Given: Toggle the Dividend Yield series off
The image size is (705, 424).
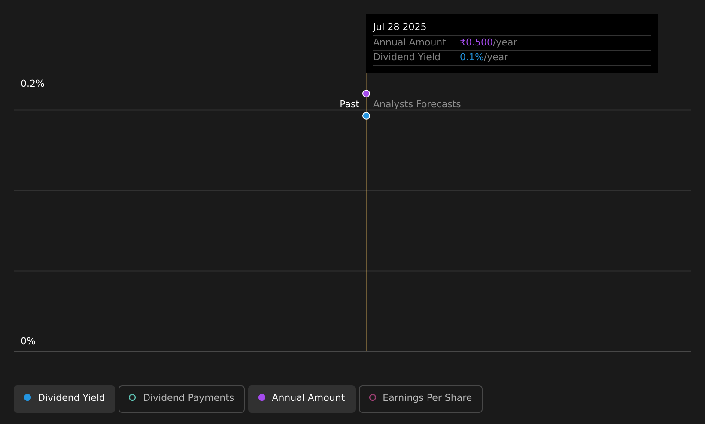Looking at the screenshot, I should click(x=64, y=399).
